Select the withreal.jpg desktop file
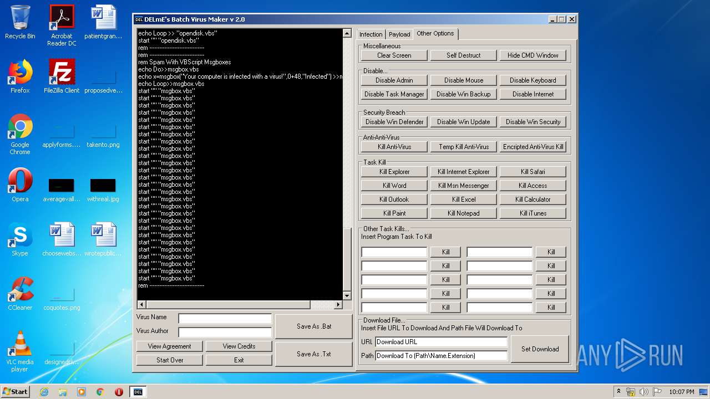Viewport: 710px width, 399px height. click(x=103, y=190)
